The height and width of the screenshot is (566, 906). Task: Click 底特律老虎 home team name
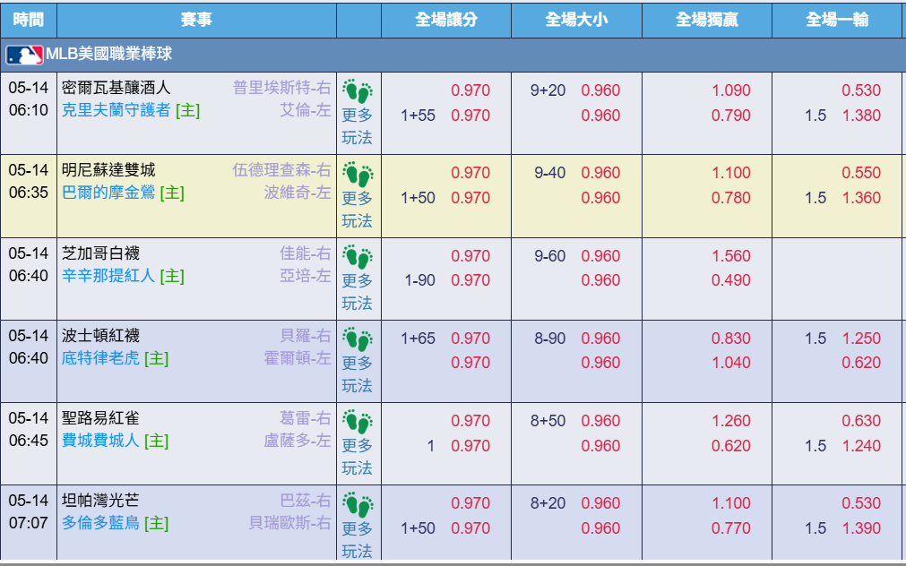click(100, 358)
